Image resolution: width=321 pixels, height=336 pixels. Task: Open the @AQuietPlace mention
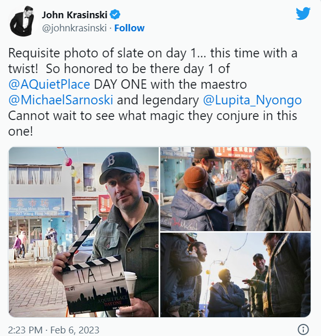(x=49, y=84)
